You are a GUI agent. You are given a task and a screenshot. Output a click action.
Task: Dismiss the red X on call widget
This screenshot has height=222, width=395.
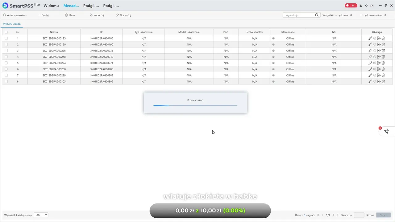pyautogui.click(x=380, y=128)
